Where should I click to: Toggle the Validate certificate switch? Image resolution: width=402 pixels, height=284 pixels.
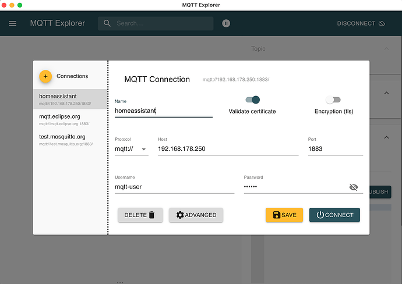[252, 100]
